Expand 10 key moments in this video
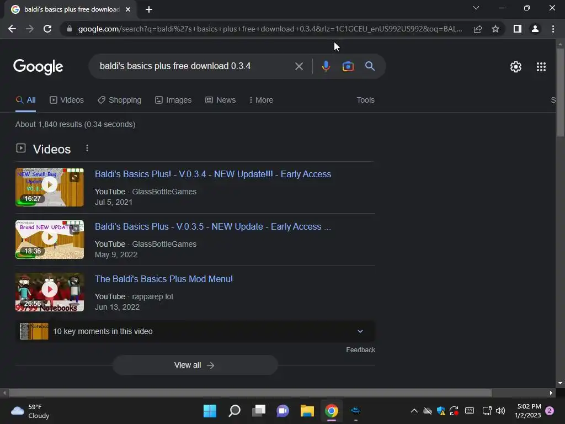This screenshot has height=424, width=565. pyautogui.click(x=195, y=331)
